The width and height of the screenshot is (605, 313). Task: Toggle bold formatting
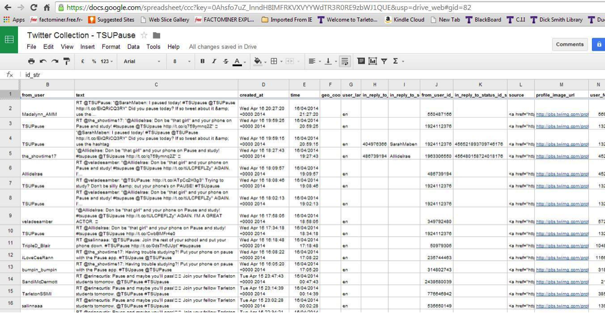202,61
